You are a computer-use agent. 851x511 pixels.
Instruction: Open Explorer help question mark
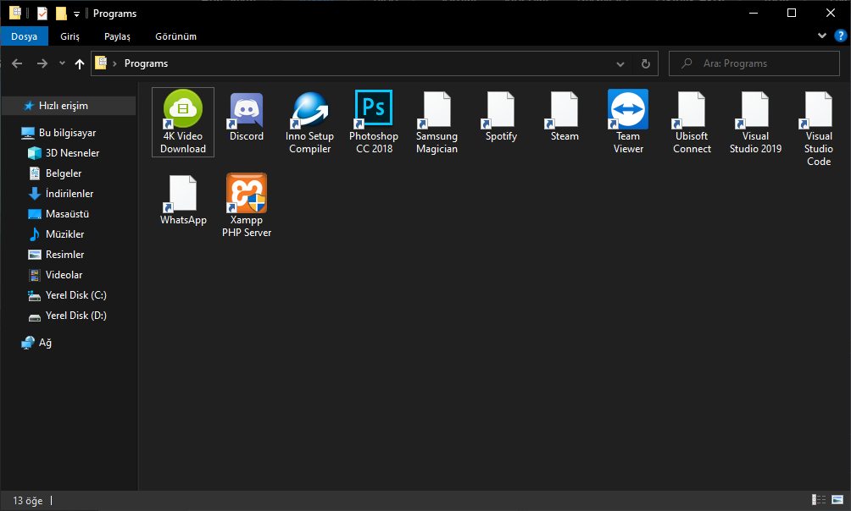tap(840, 36)
